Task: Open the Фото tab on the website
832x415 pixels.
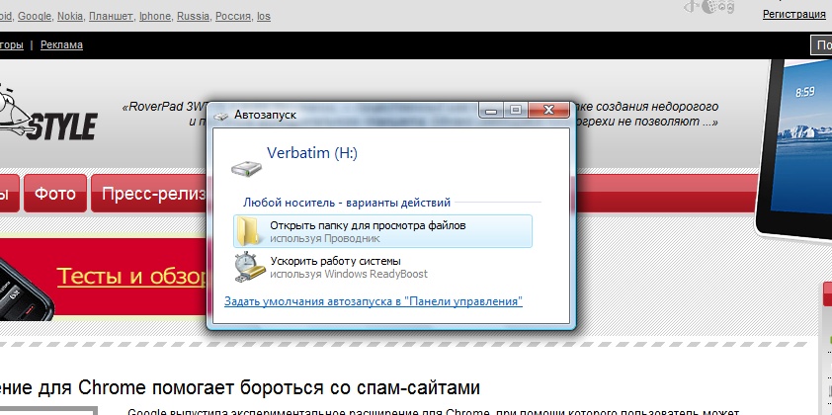Action: (x=55, y=193)
